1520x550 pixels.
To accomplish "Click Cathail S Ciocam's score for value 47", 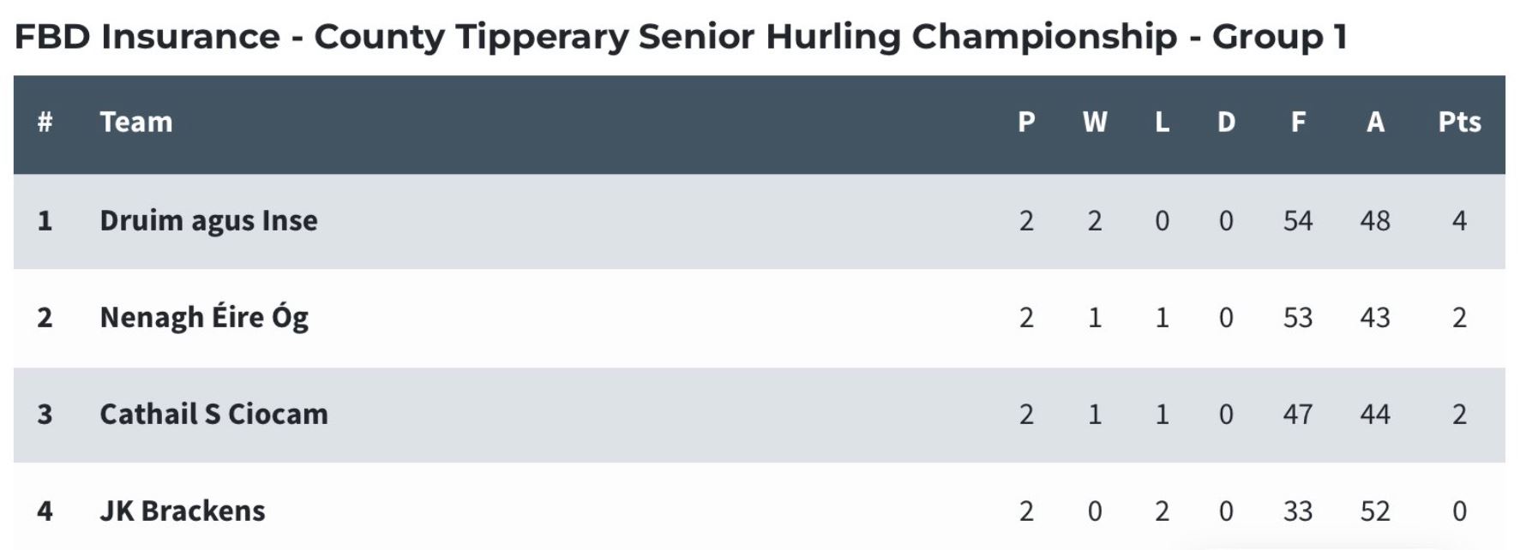I will click(1298, 415).
